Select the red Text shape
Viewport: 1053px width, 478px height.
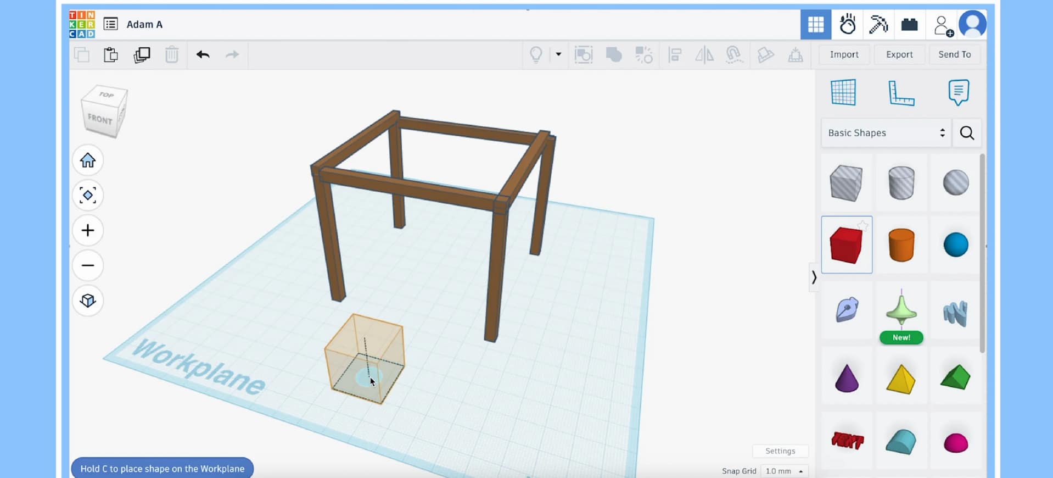[x=847, y=440]
